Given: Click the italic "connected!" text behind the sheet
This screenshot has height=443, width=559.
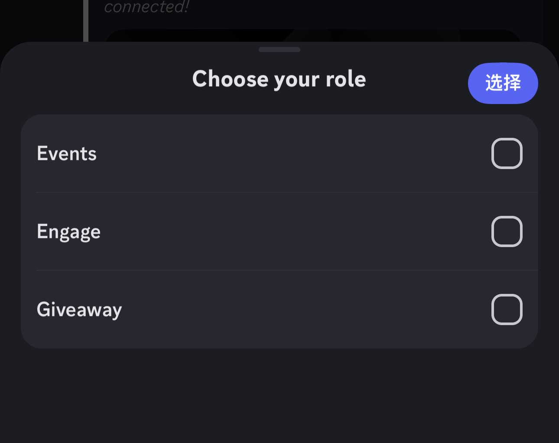Looking at the screenshot, I should (146, 7).
